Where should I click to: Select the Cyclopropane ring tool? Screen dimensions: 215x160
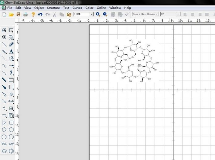point(4,123)
